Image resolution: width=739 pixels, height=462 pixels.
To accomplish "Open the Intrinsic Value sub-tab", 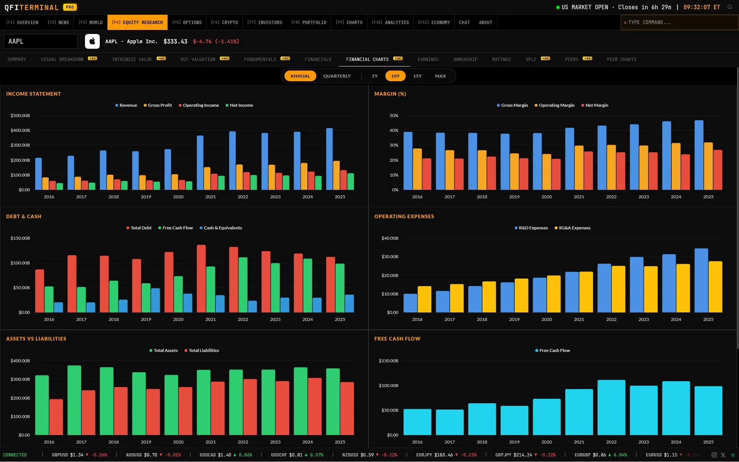I will [139, 59].
